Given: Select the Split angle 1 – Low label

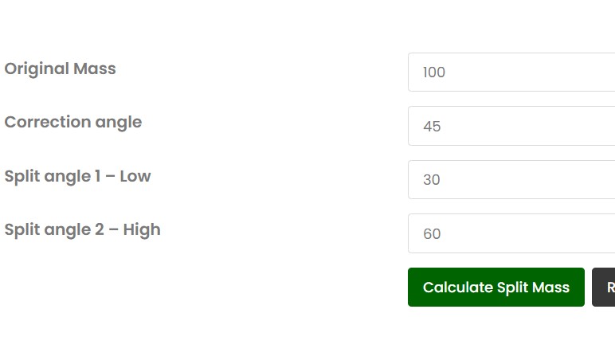Looking at the screenshot, I should pos(77,176).
